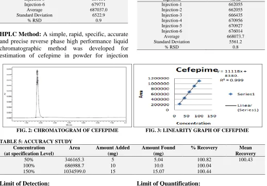This screenshot has width=267, height=186.
Task: Click the 'Injection-2' row label
Action: coord(172,10)
